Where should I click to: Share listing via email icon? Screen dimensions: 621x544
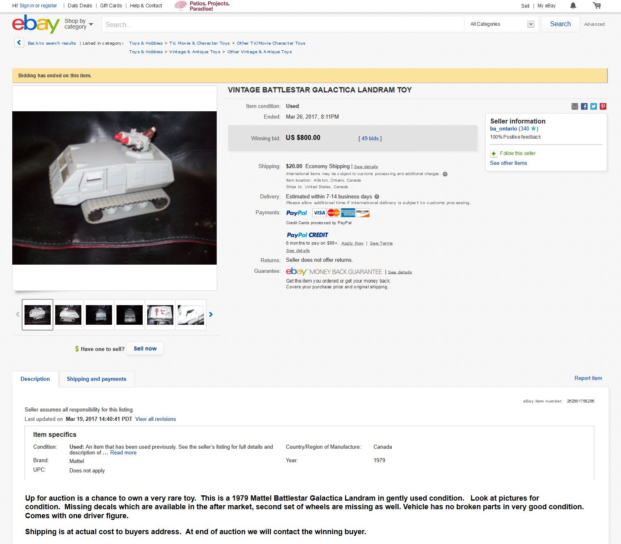tap(575, 106)
